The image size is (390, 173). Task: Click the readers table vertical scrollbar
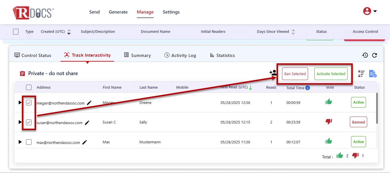coord(376,108)
